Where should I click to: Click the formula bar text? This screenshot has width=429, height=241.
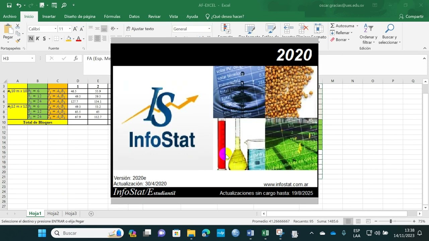coord(99,59)
